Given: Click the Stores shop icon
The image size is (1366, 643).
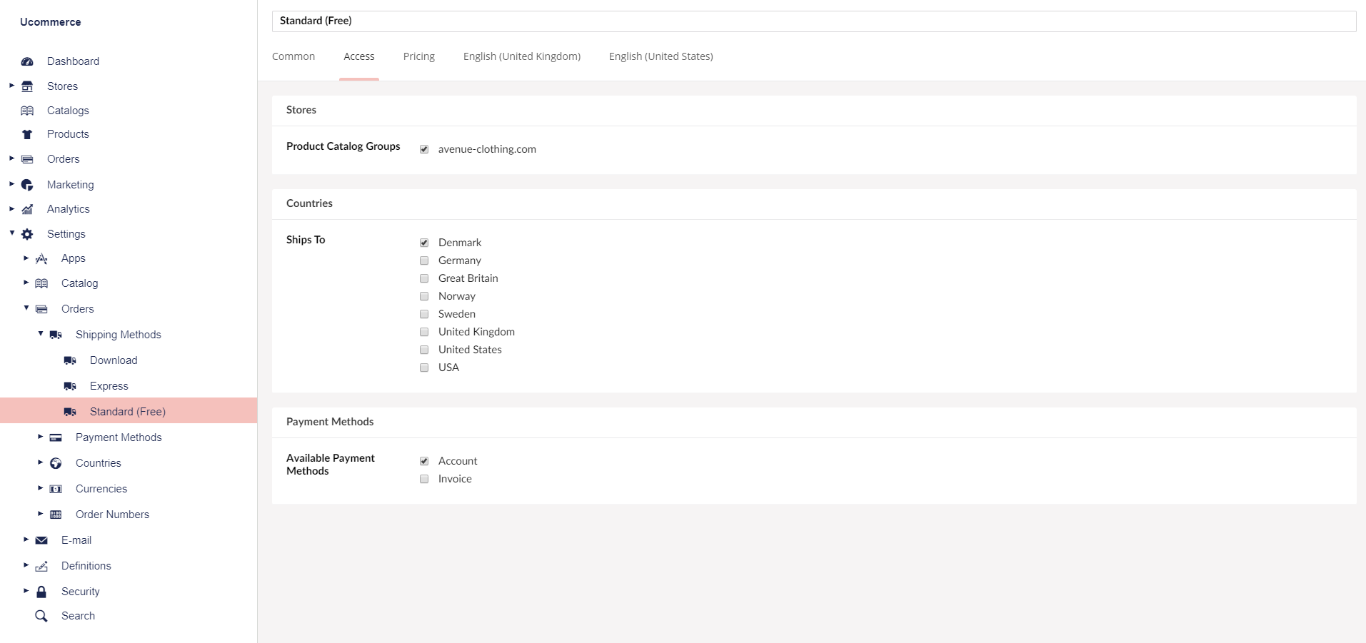Looking at the screenshot, I should 27,86.
